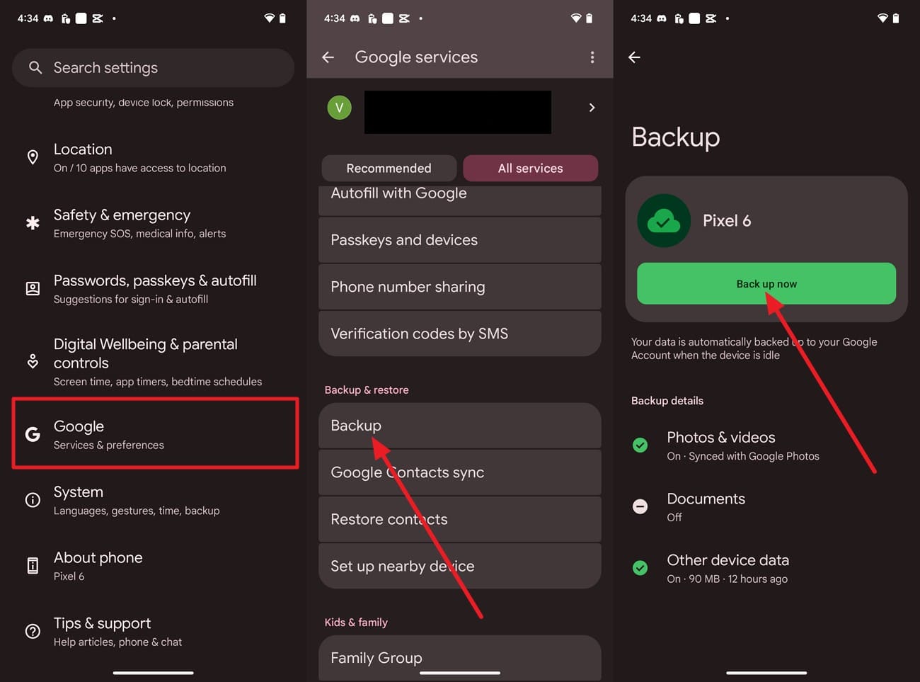Tap the green V account avatar
The height and width of the screenshot is (682, 920).
(x=339, y=108)
